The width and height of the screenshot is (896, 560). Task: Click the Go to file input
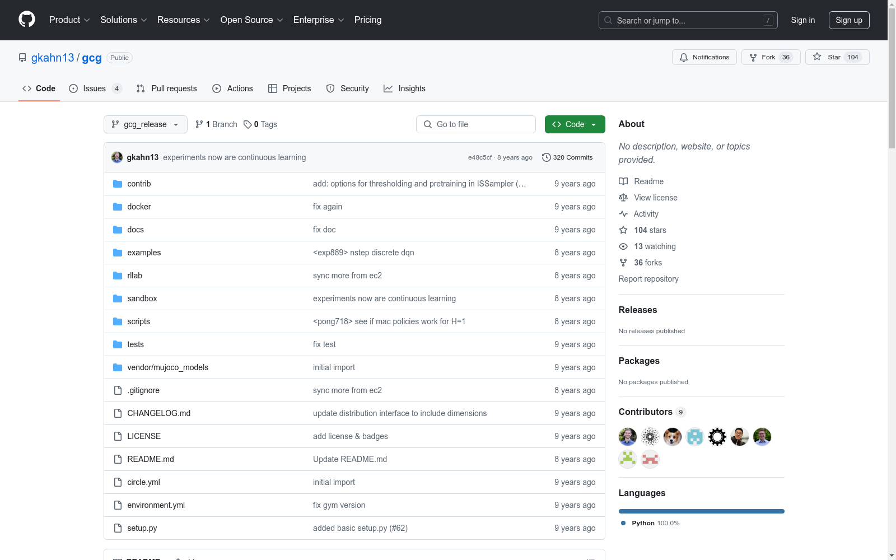click(476, 124)
